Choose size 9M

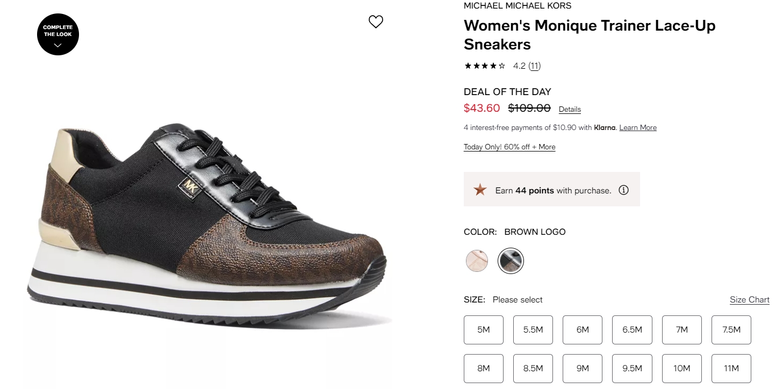[583, 369]
